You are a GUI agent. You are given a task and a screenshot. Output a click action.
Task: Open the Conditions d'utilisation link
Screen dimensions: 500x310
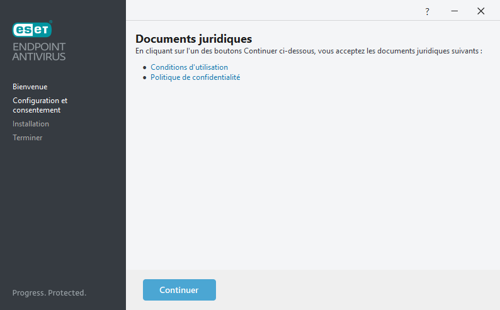click(x=189, y=67)
